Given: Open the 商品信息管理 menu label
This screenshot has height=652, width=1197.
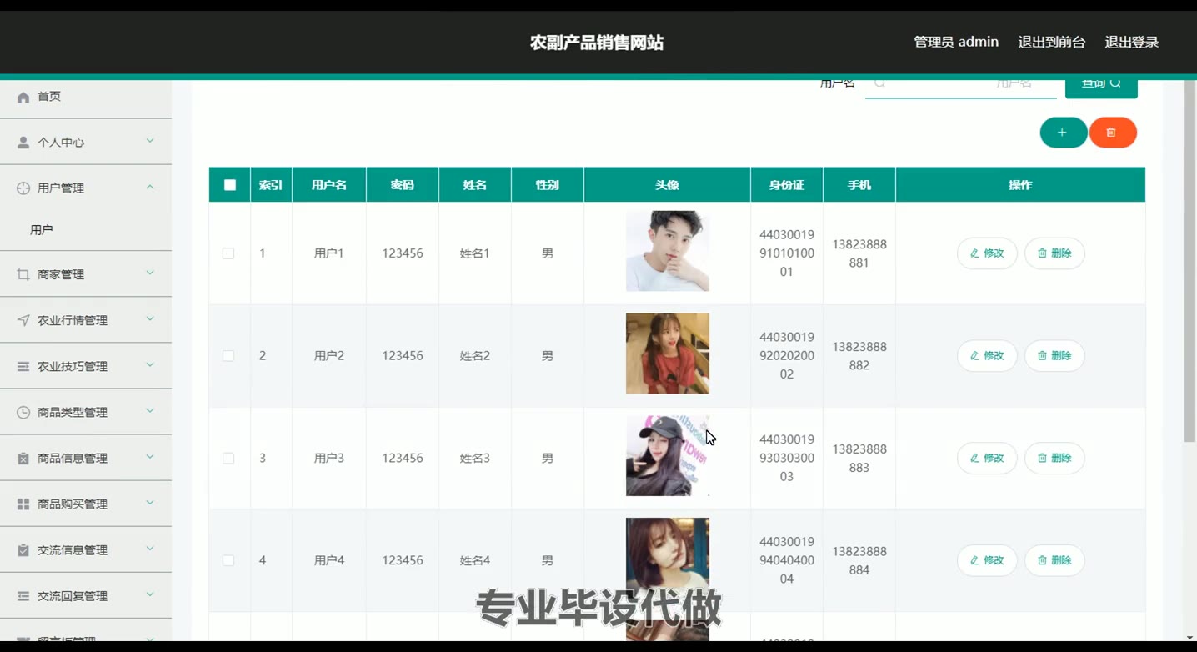Looking at the screenshot, I should tap(73, 459).
